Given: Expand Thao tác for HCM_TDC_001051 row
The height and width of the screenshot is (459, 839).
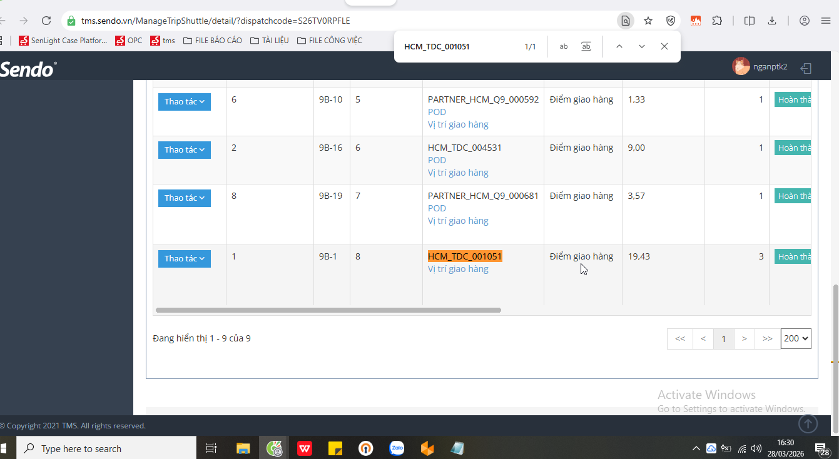Looking at the screenshot, I should click(185, 259).
